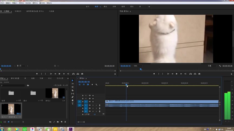The image size is (234, 131).
Task: Click the Track Select Forward tool
Action: 73,84
